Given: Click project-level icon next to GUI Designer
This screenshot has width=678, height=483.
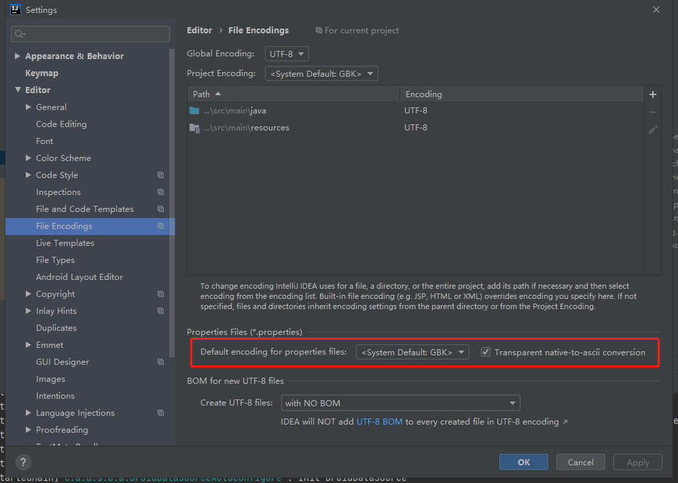Looking at the screenshot, I should click(x=160, y=362).
